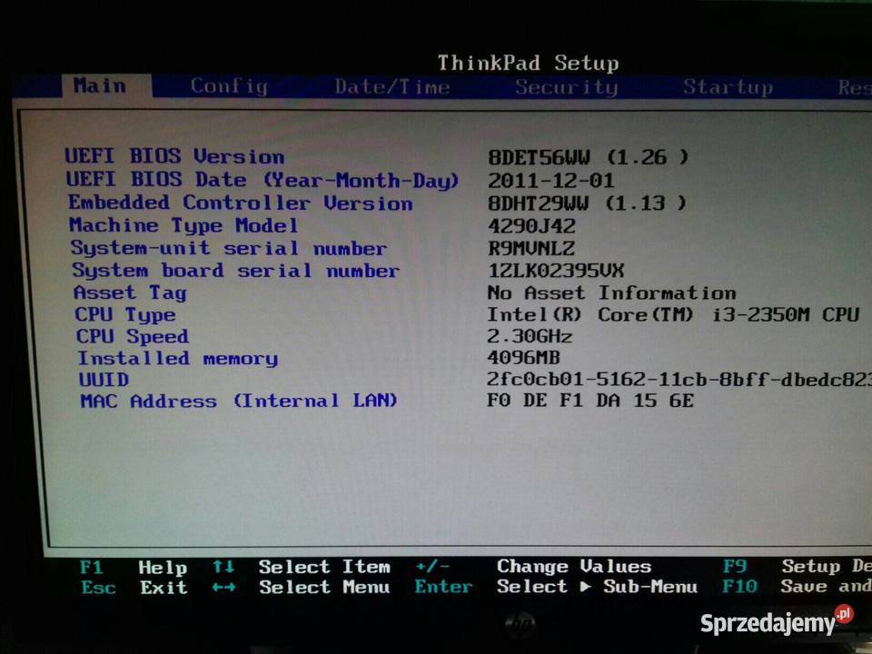Image resolution: width=872 pixels, height=654 pixels.
Task: Click the Enter Select Sub-Menu hint
Action: pos(556,587)
